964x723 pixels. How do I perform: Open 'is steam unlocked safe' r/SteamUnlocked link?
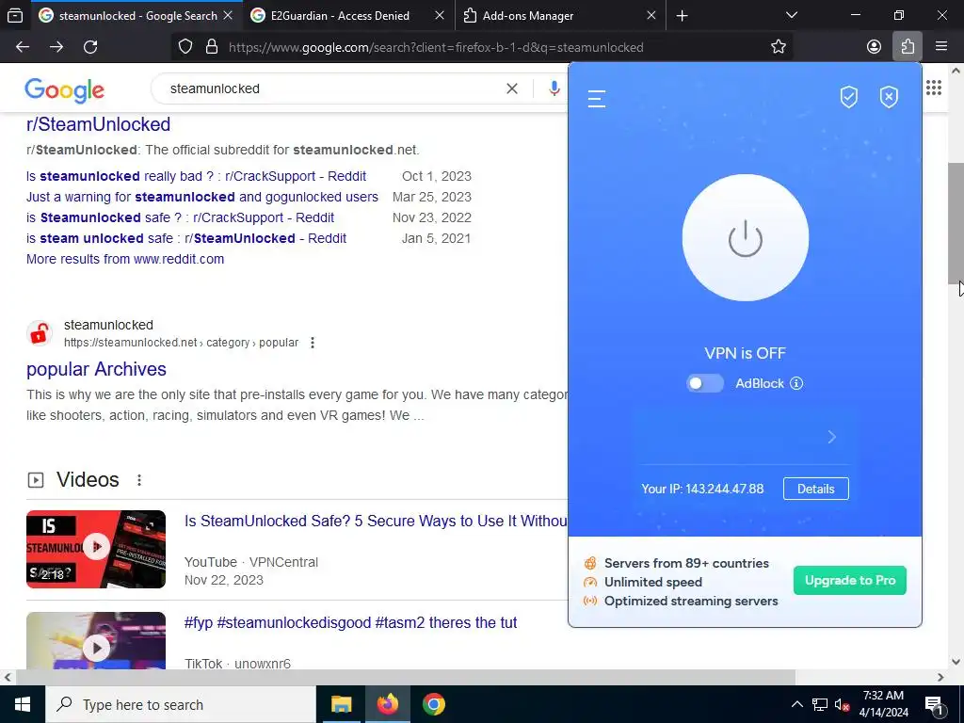pyautogui.click(x=186, y=238)
